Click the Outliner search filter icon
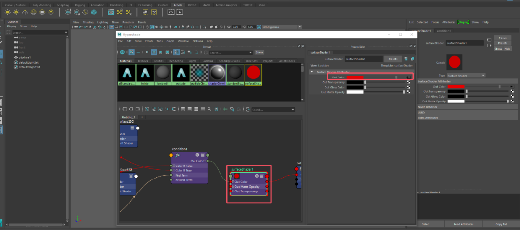This screenshot has width=520, height=230. point(9,32)
